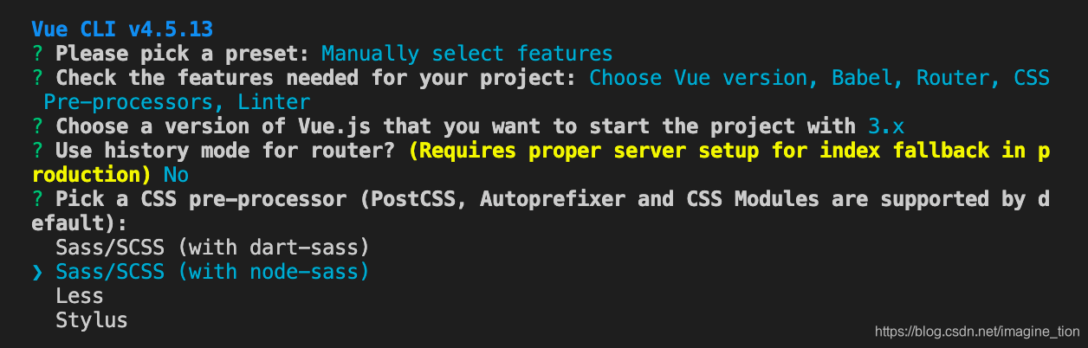
Task: Select the highlighted Sass/SCSS (with node-sass) option
Action: 213,272
